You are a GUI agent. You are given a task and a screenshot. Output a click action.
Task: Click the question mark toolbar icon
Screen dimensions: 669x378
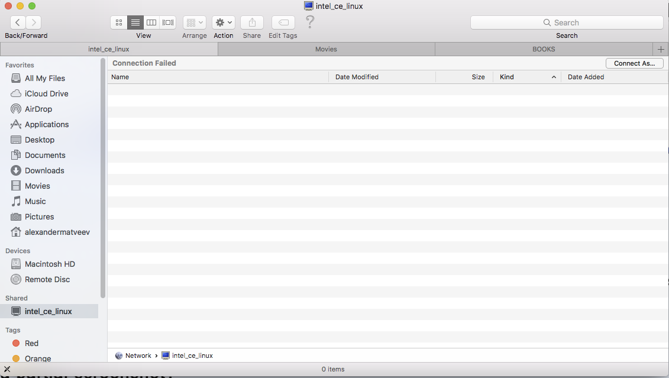coord(310,22)
